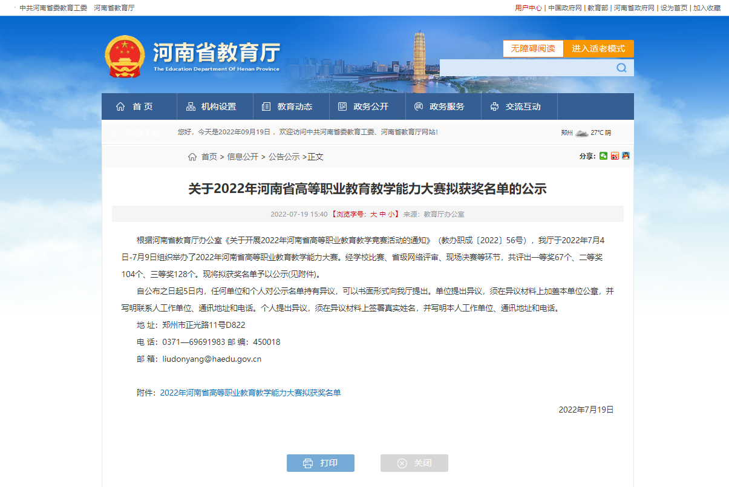Open the attachment link for 拟获奖名单

point(250,393)
